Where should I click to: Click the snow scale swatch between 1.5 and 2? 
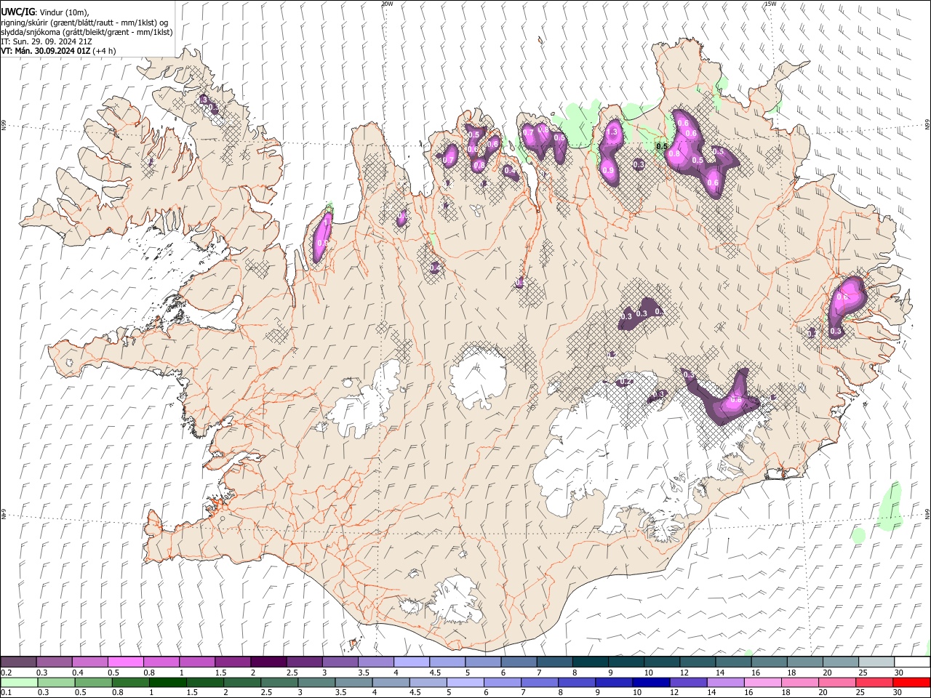(x=233, y=662)
